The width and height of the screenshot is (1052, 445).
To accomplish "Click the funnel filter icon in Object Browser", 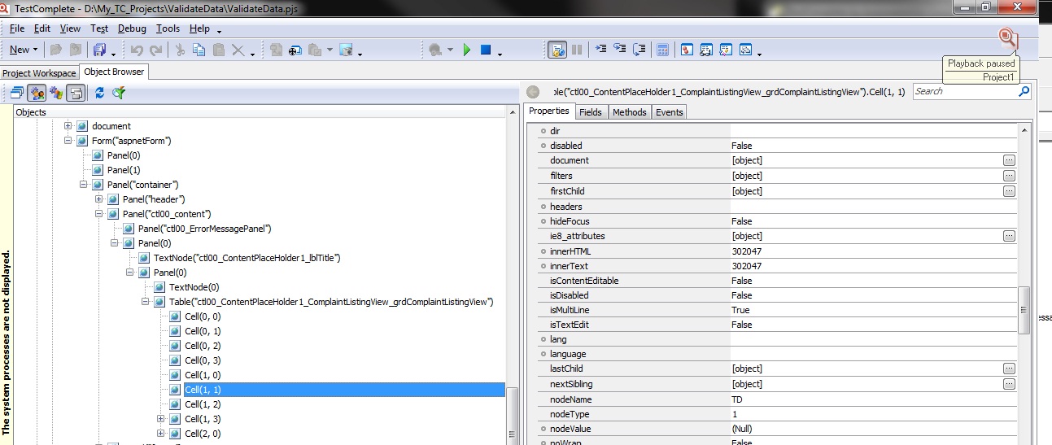I will coord(119,94).
